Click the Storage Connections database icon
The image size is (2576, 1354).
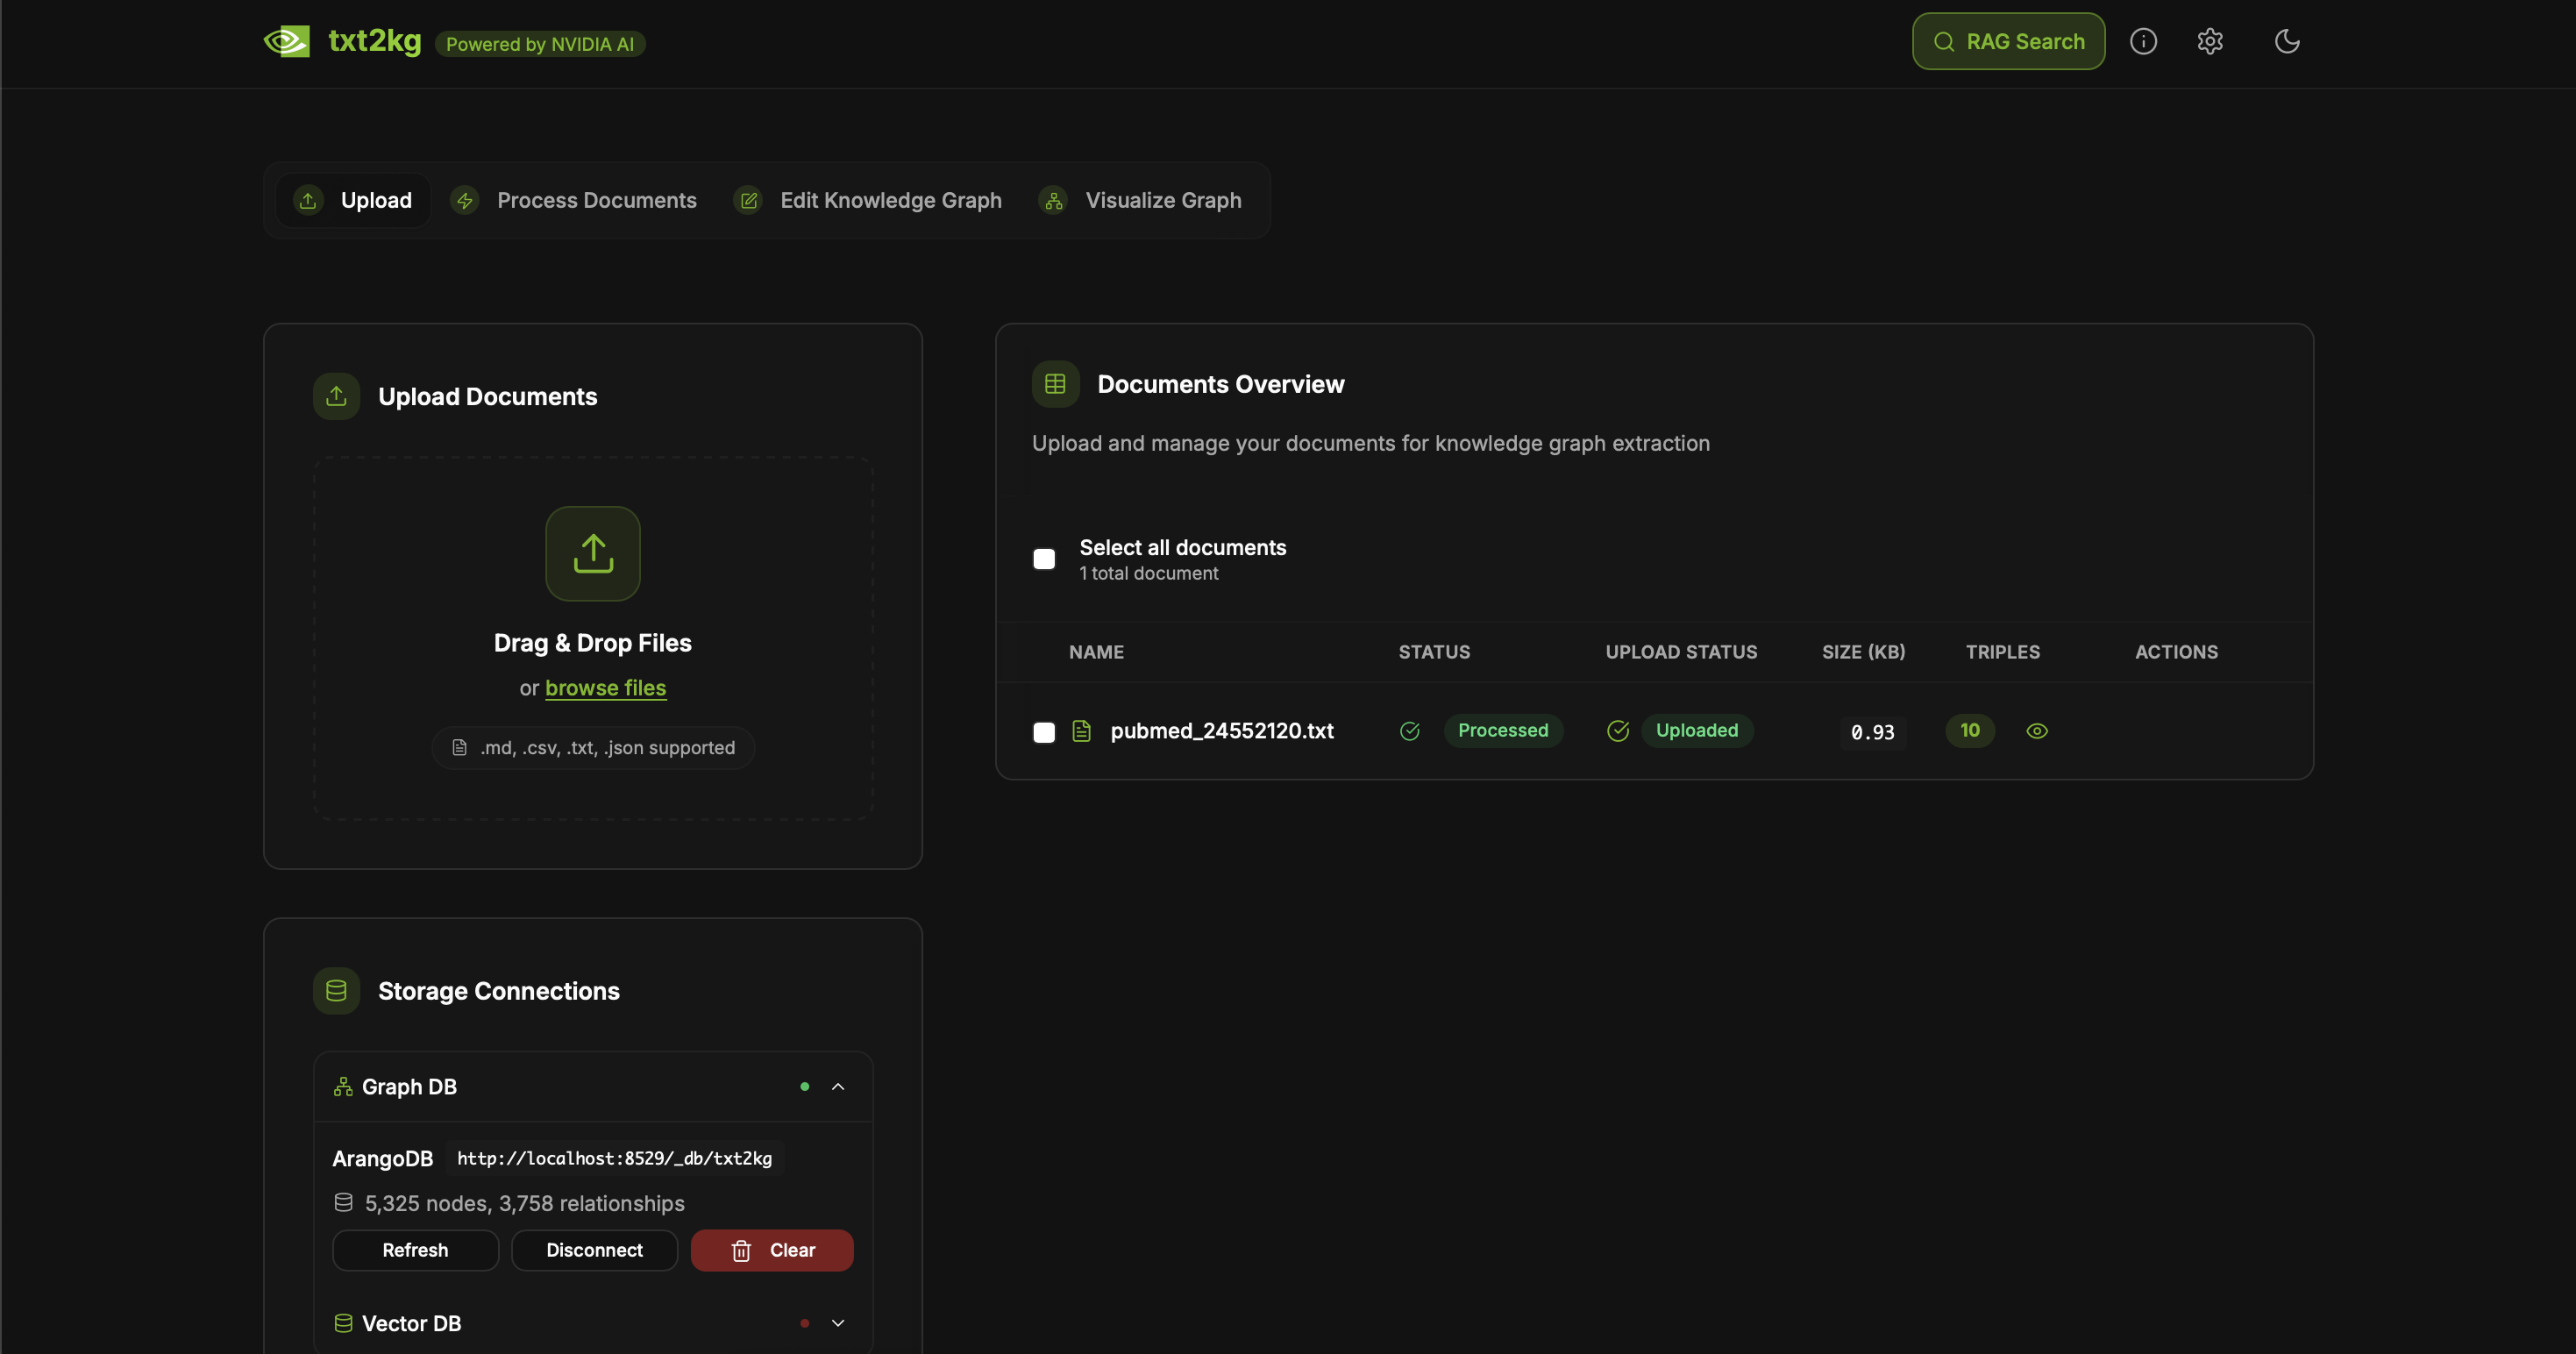(x=335, y=990)
